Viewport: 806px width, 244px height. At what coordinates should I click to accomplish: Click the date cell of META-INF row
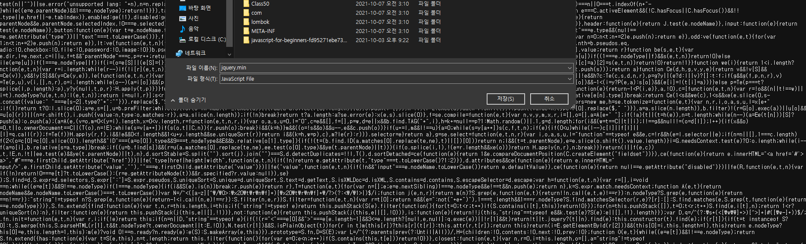click(x=382, y=31)
